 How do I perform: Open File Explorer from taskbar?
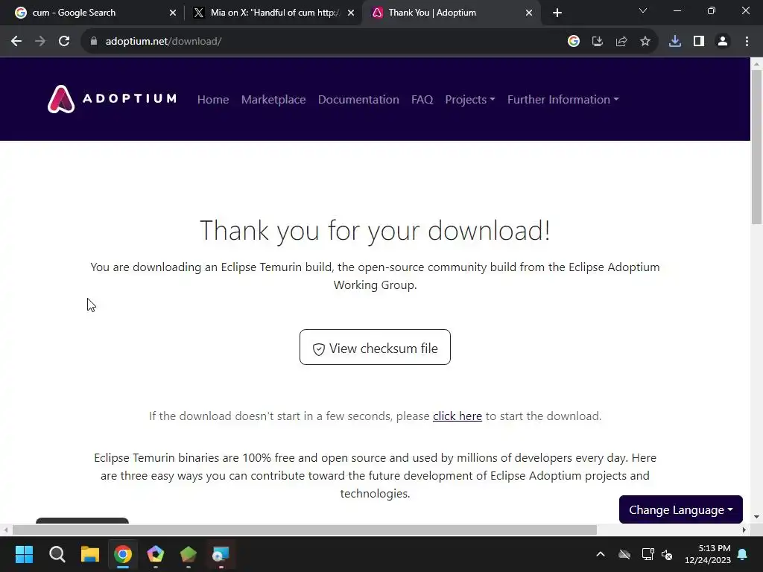90,554
